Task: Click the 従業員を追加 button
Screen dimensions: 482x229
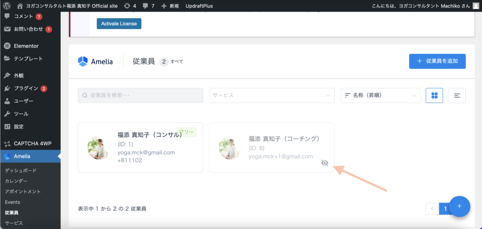Action: (x=437, y=61)
